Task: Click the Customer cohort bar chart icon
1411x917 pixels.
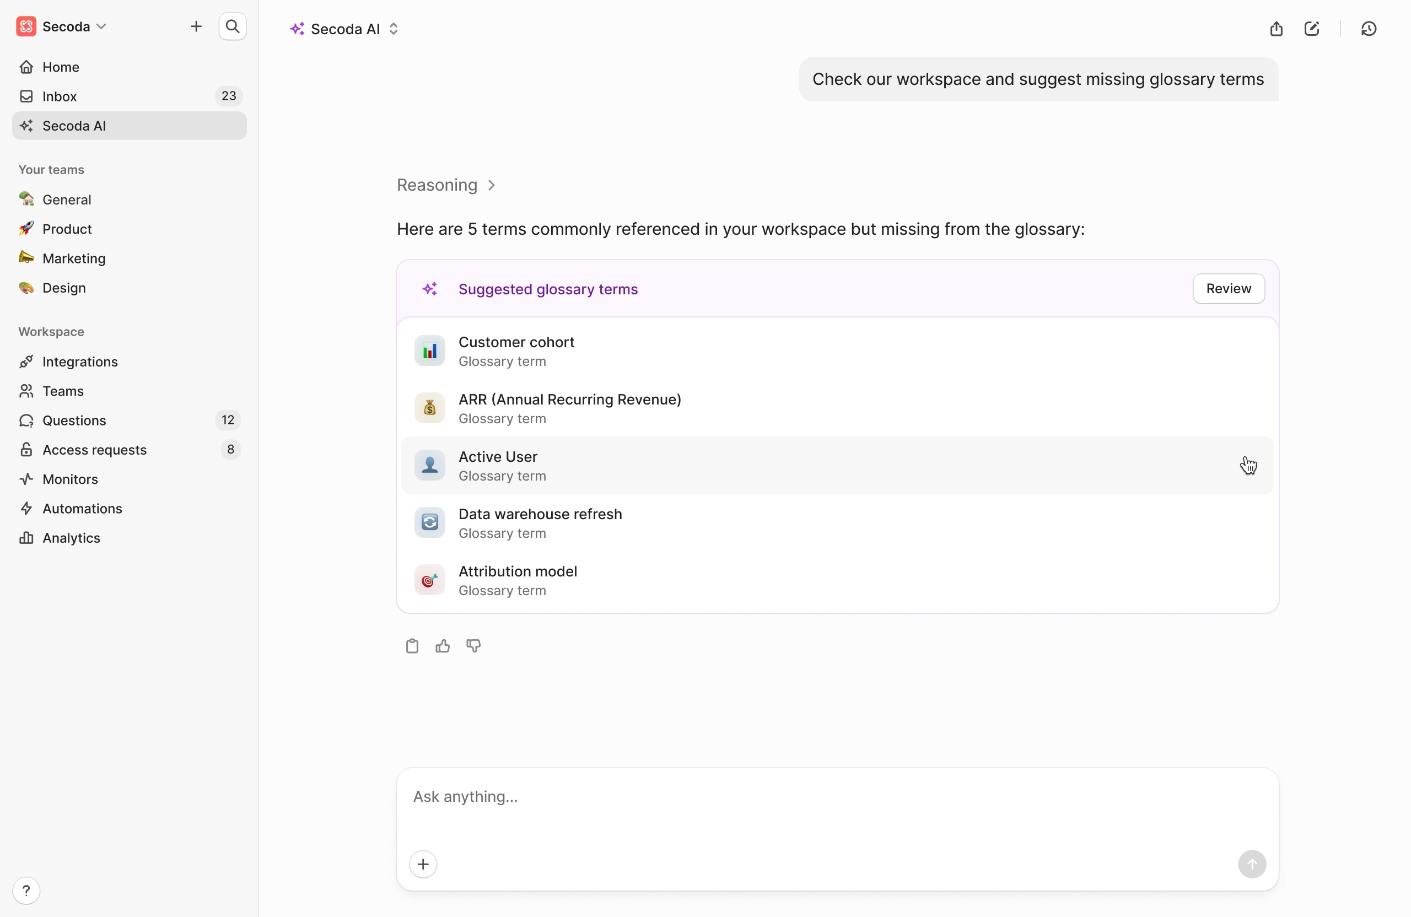Action: pyautogui.click(x=430, y=351)
